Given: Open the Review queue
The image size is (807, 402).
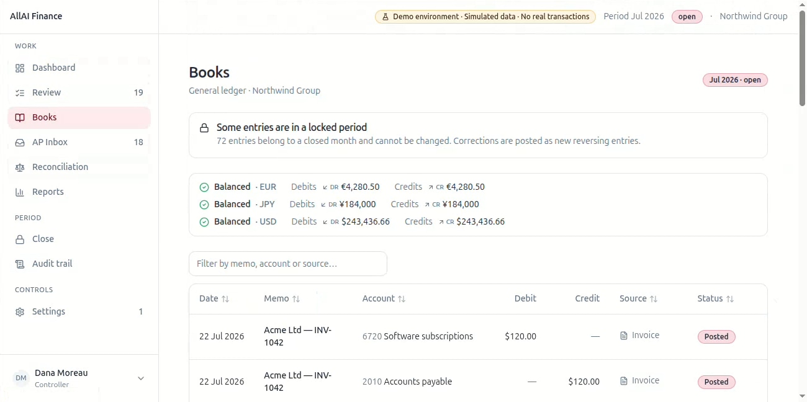Looking at the screenshot, I should point(79,92).
